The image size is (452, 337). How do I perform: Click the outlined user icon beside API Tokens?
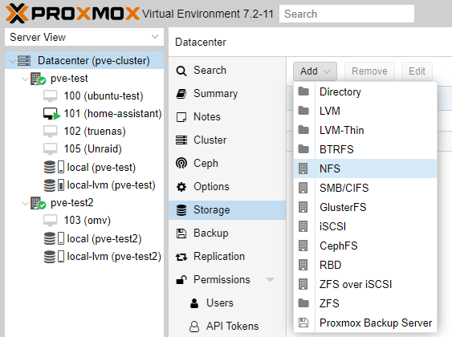point(194,327)
